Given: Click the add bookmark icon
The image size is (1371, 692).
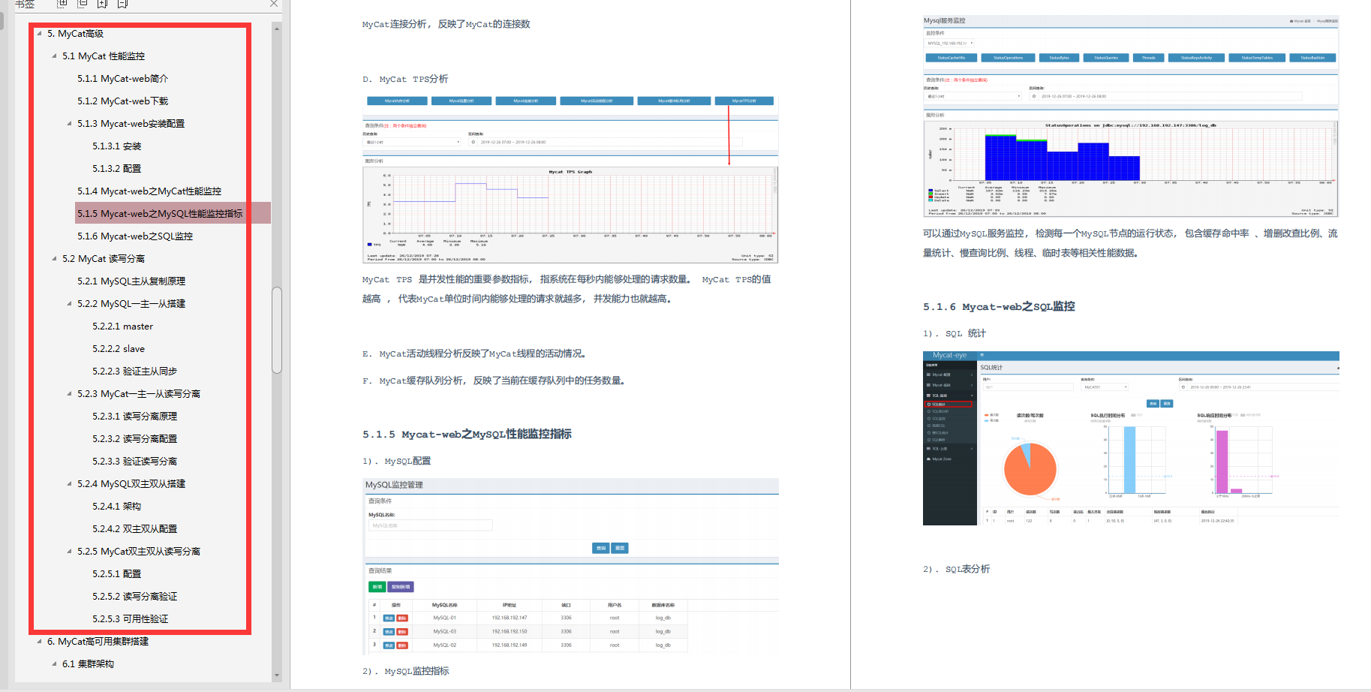Looking at the screenshot, I should coord(103,4).
